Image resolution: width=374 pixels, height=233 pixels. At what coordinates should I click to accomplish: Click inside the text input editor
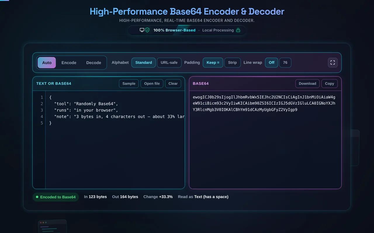click(115, 140)
